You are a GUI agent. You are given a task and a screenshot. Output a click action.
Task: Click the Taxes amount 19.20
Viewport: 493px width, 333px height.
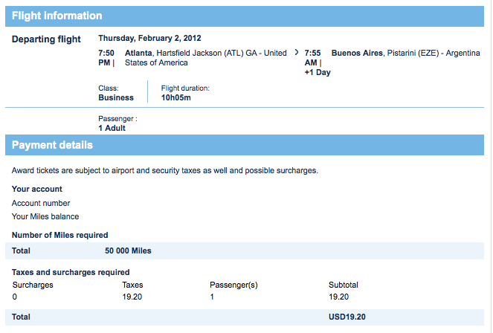132,297
